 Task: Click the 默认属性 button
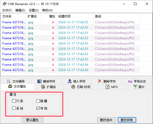click(33, 120)
